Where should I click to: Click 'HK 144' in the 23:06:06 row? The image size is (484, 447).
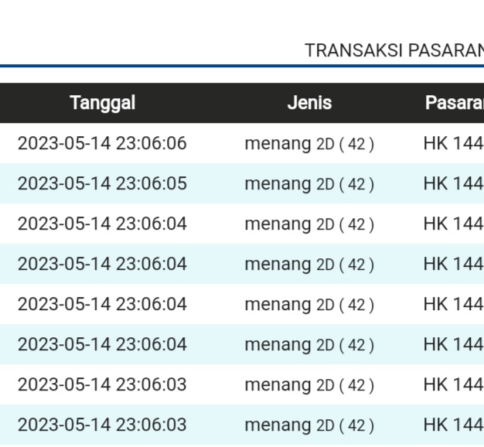point(453,144)
